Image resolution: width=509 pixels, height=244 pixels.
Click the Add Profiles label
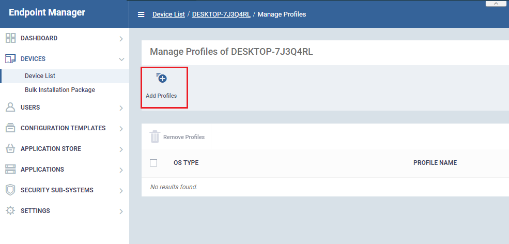[x=161, y=96]
